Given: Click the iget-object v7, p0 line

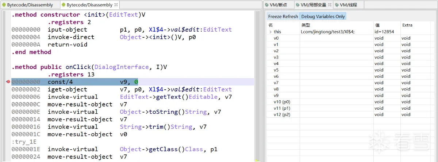Looking at the screenshot, I should pos(122,89).
